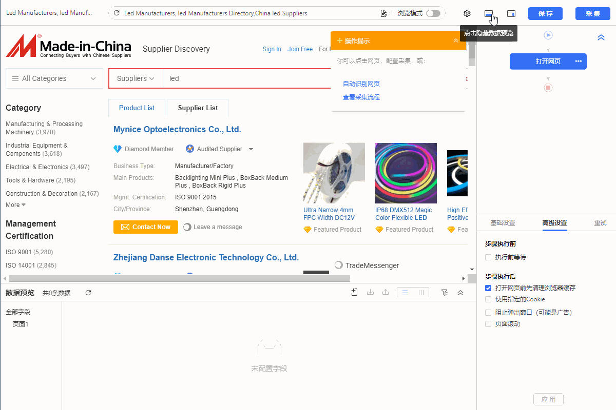Click the Electrical & Electronics category
The height and width of the screenshot is (410, 616).
(48, 167)
